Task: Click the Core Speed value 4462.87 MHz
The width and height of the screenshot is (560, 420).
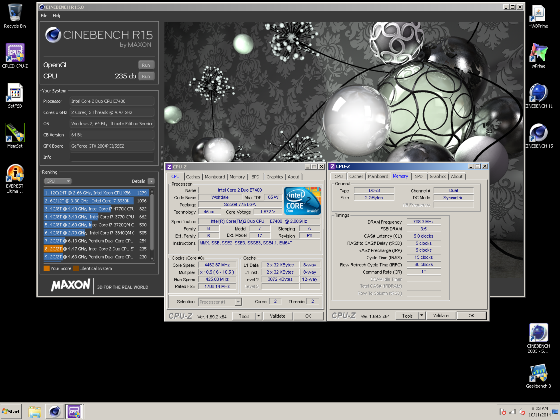Action: (217, 265)
